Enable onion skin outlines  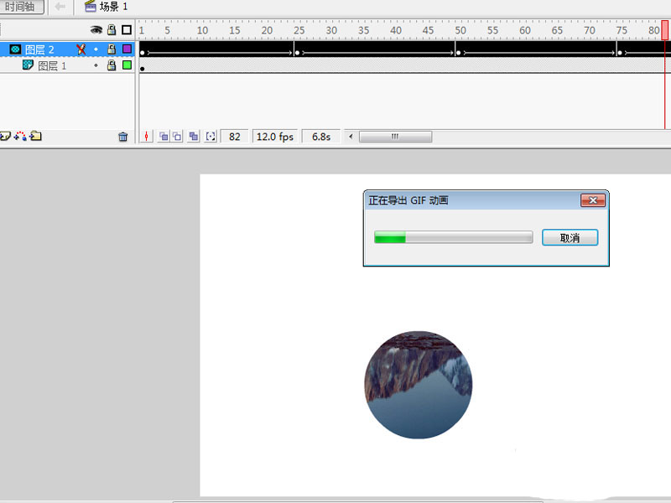point(177,137)
